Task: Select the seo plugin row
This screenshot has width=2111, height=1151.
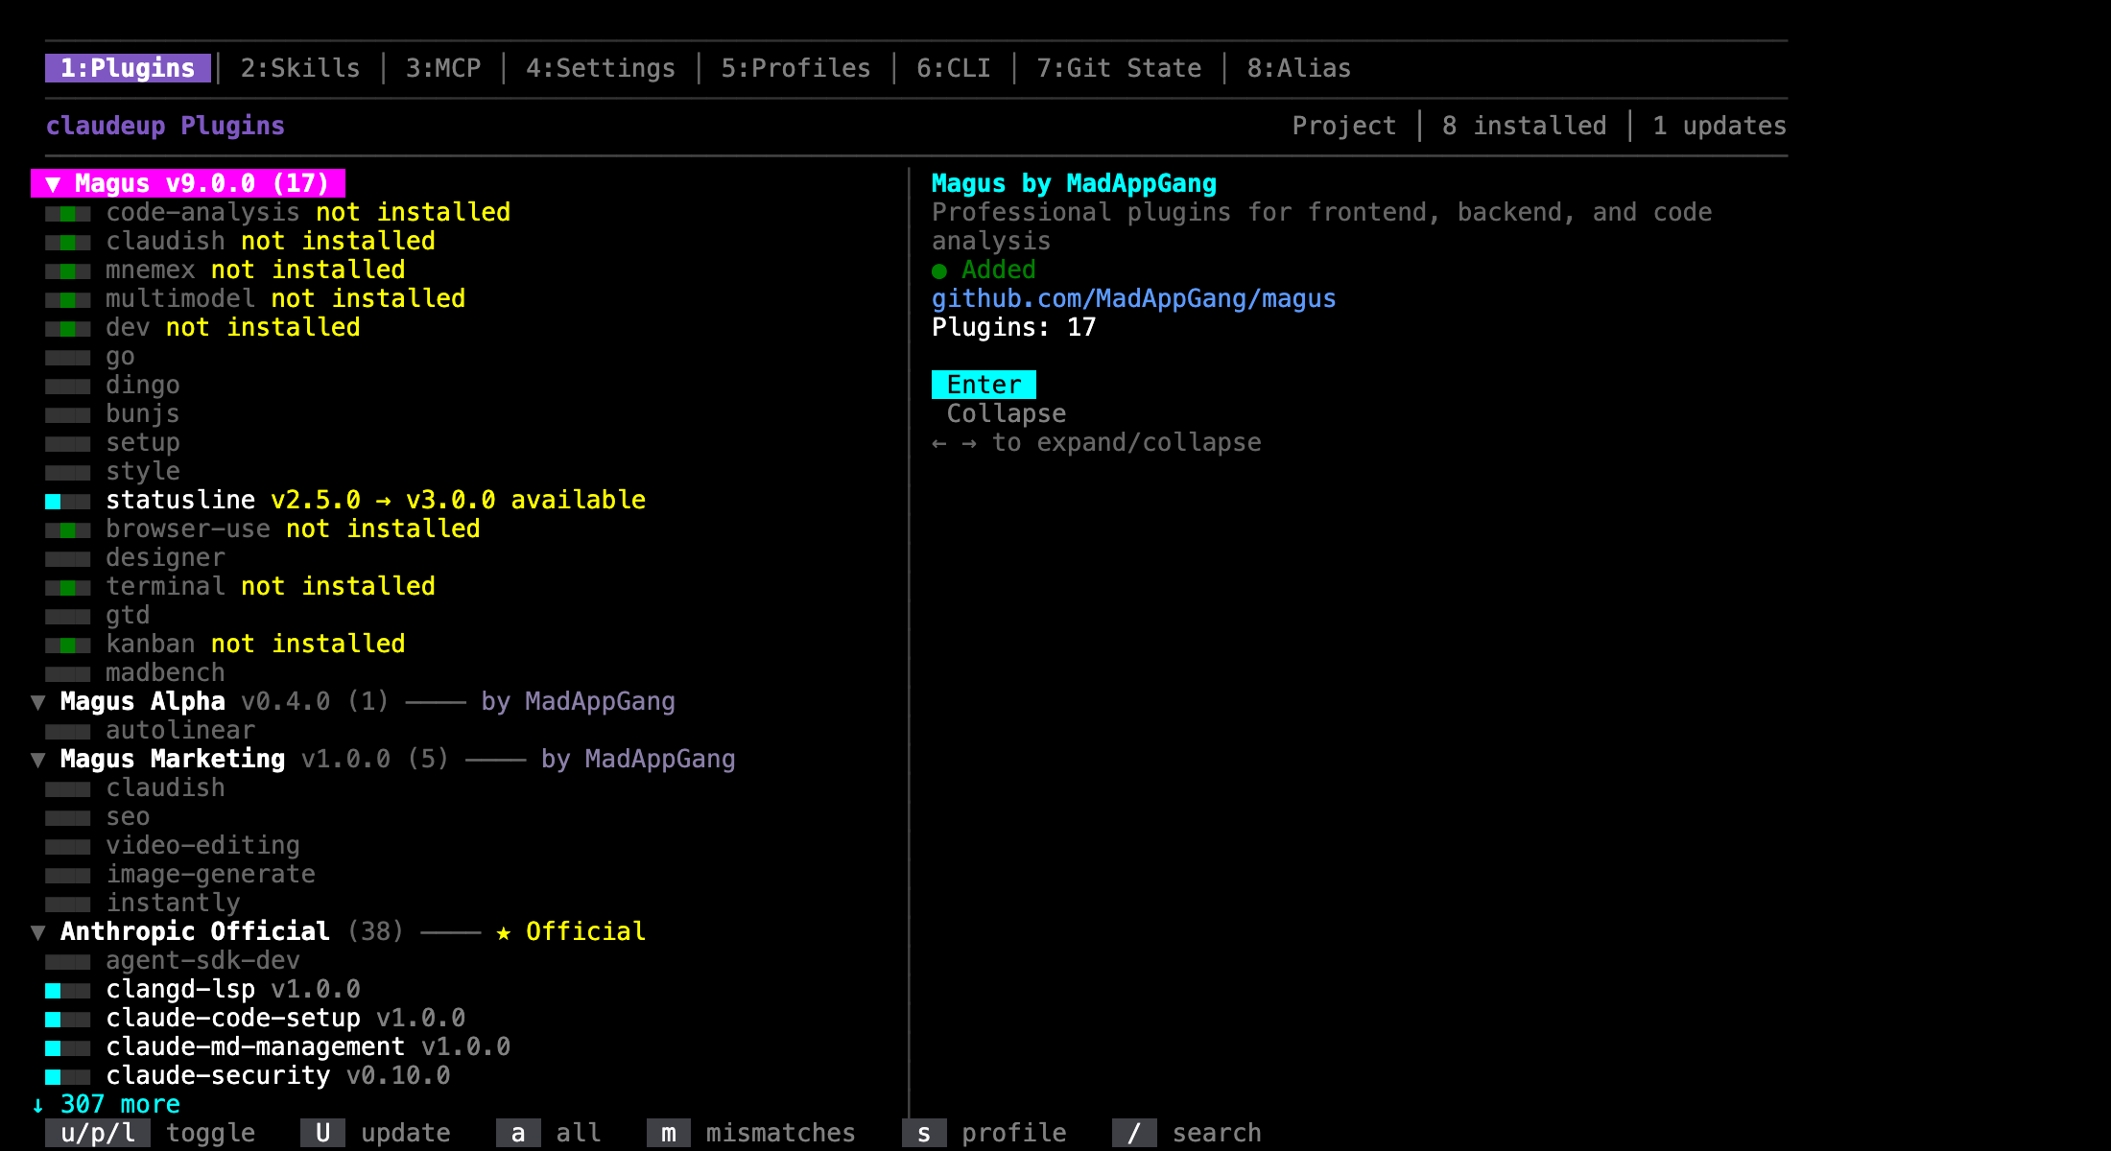Action: 97,816
